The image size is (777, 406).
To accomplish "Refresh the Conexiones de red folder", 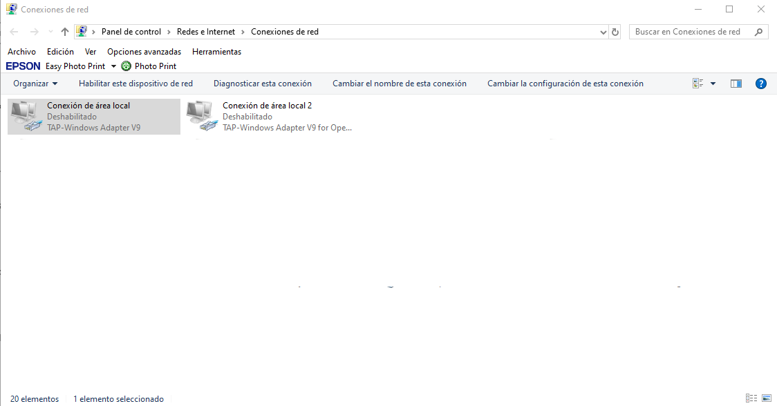I will click(x=615, y=32).
